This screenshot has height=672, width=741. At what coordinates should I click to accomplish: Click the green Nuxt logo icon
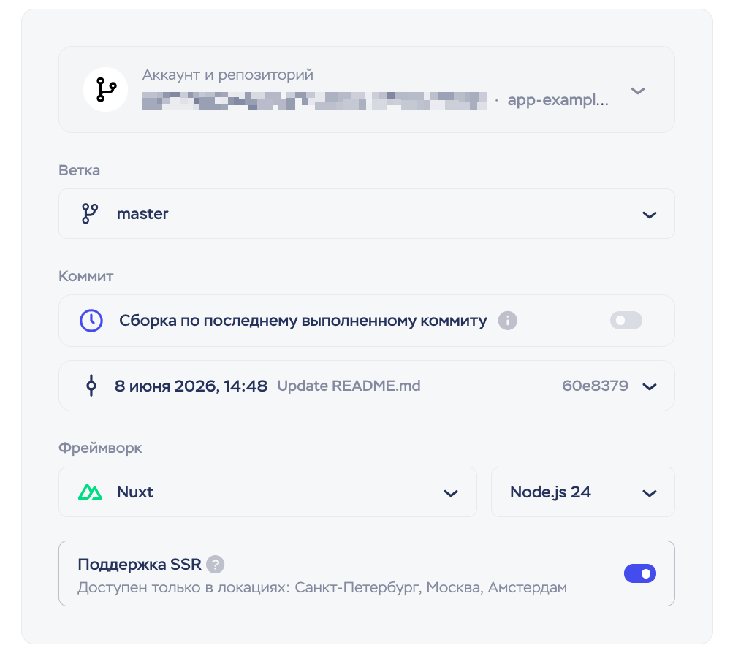pos(91,492)
